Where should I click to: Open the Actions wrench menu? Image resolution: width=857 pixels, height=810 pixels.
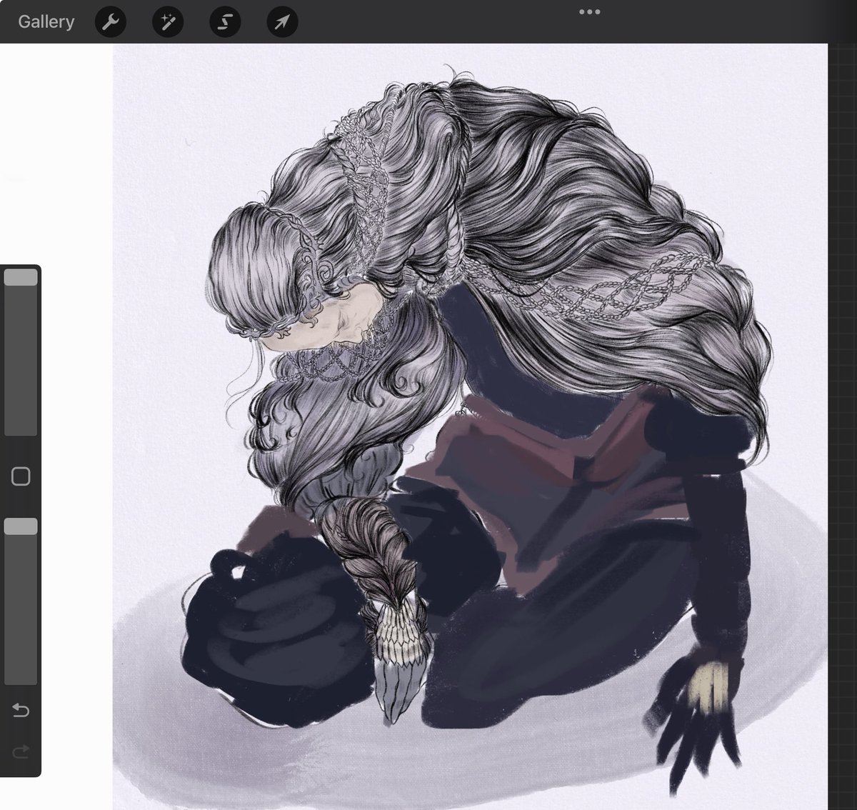tap(110, 22)
